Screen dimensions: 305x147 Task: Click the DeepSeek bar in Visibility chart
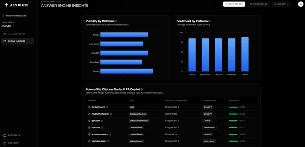(121, 62)
